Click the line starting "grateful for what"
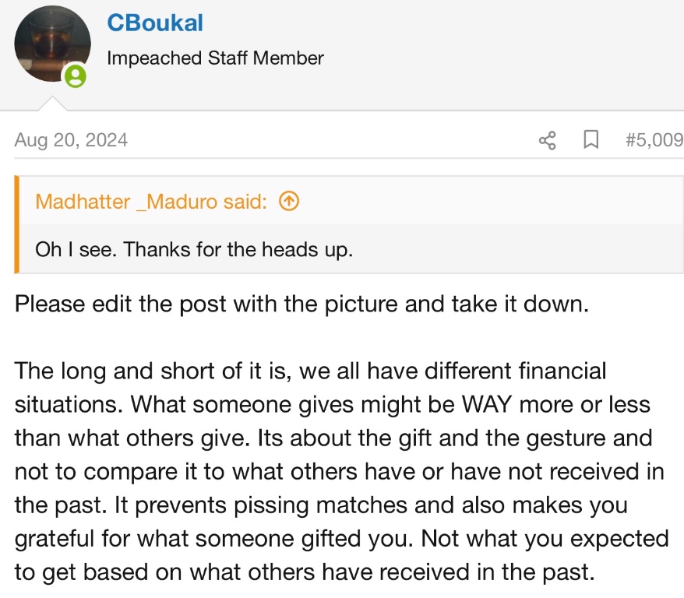 click(341, 539)
